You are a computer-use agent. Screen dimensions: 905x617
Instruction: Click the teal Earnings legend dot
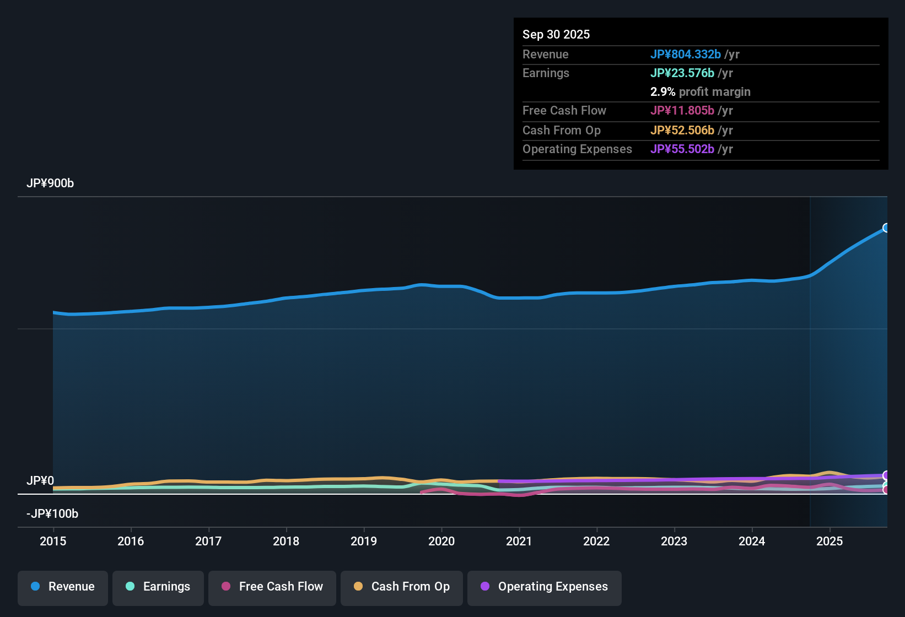click(130, 587)
